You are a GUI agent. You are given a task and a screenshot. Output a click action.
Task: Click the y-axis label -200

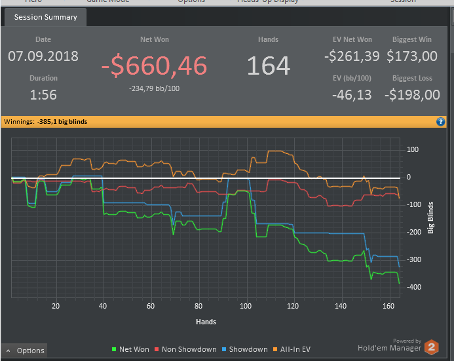pos(414,232)
